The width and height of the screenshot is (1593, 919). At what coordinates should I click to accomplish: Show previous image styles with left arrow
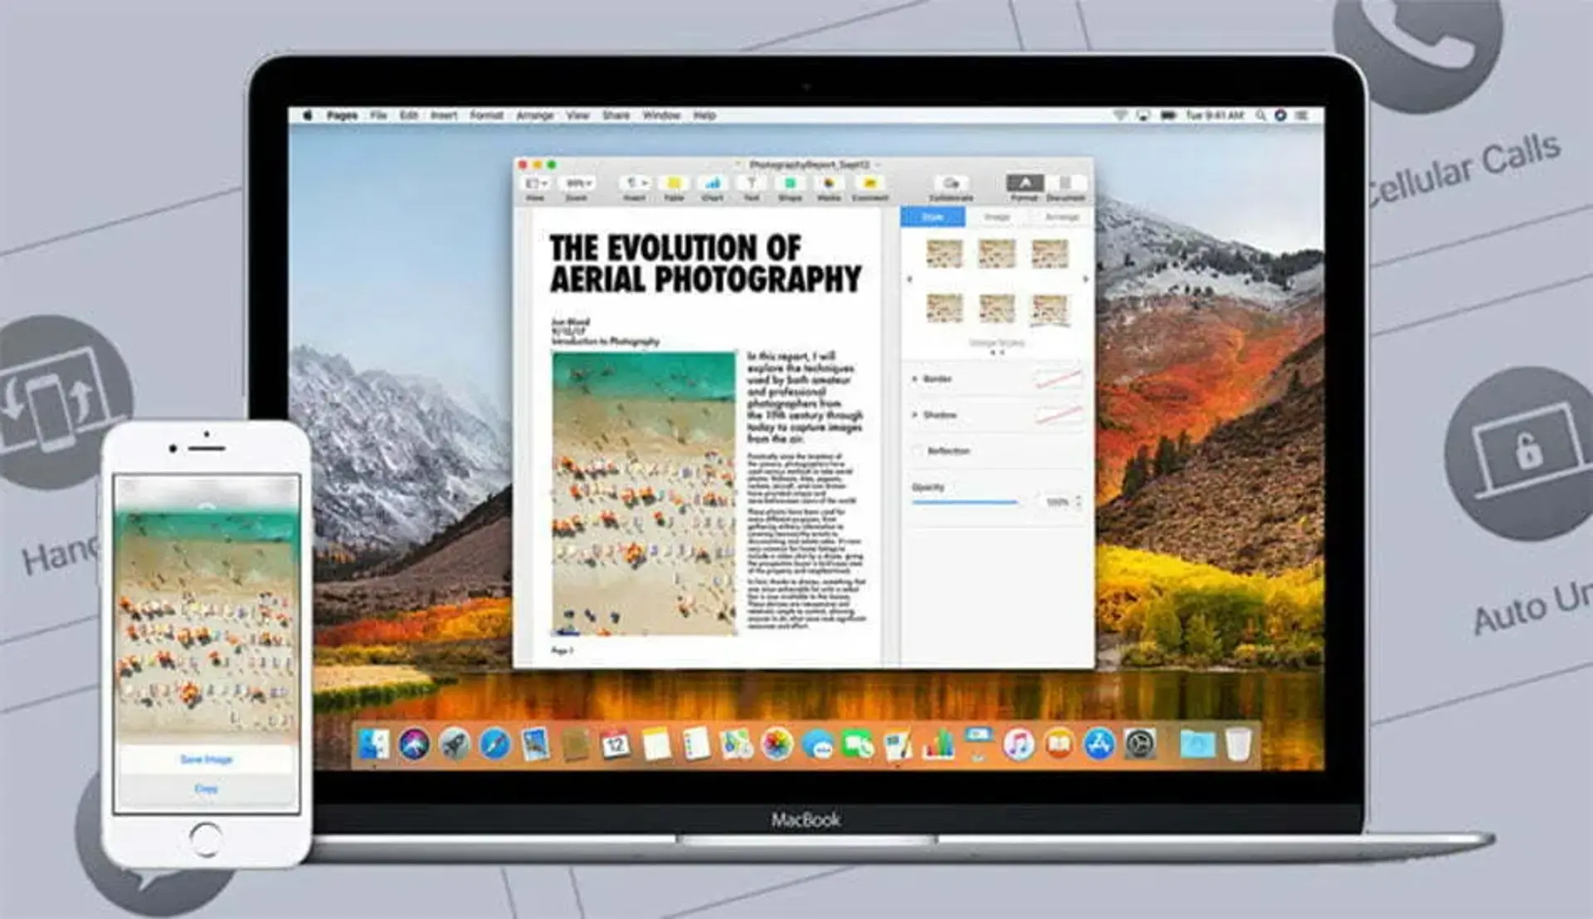(x=909, y=280)
